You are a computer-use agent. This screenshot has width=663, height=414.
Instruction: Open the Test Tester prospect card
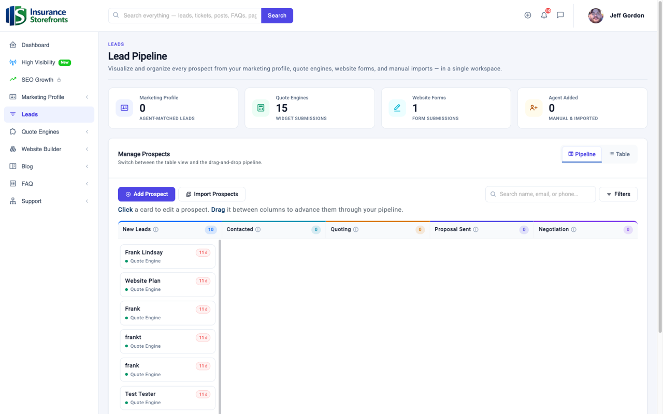pyautogui.click(x=168, y=398)
